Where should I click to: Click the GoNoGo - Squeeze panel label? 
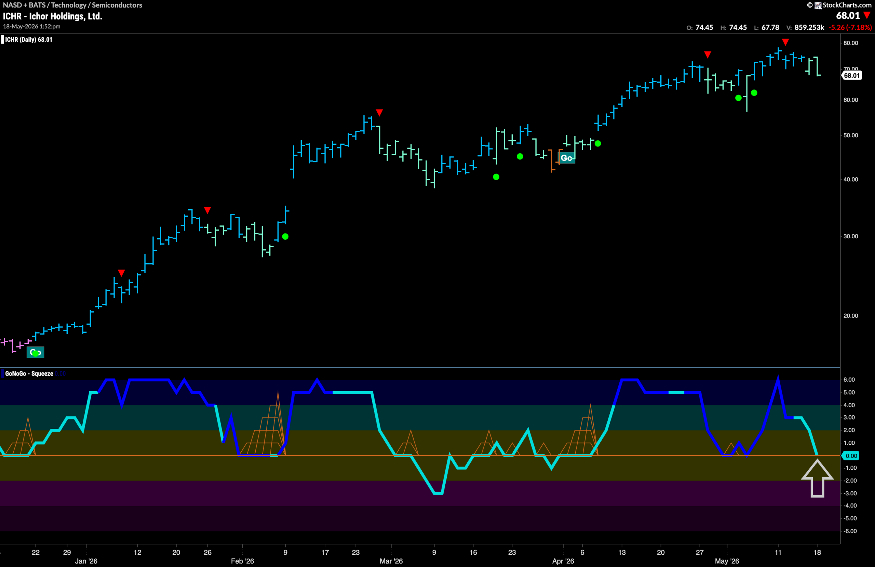click(x=29, y=373)
